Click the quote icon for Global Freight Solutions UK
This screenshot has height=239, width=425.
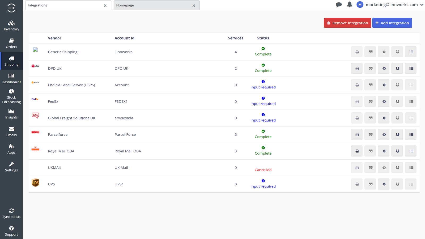pyautogui.click(x=370, y=118)
